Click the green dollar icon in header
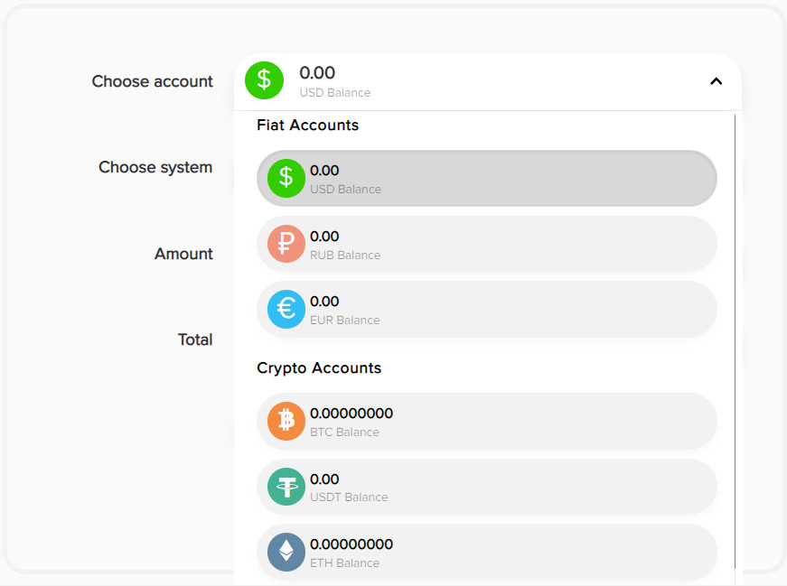The height and width of the screenshot is (586, 787). (x=264, y=80)
